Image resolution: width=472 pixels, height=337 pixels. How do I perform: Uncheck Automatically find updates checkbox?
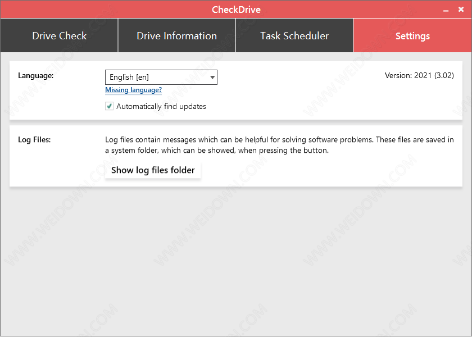coord(109,106)
